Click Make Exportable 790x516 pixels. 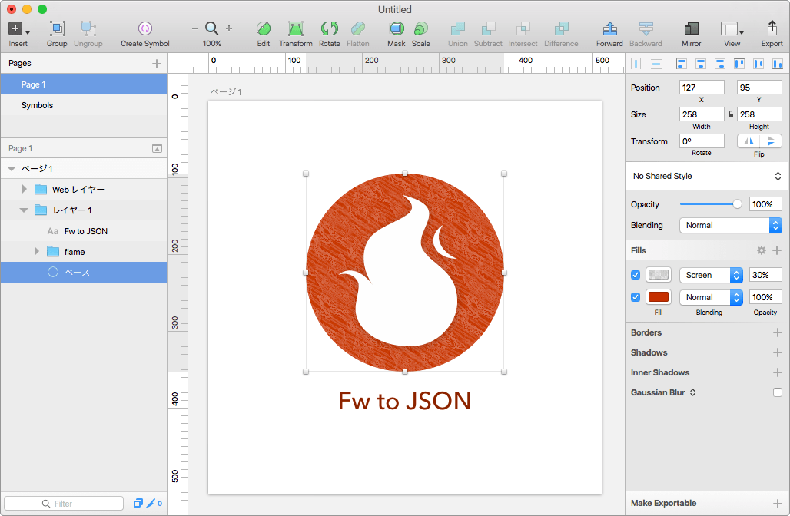664,503
